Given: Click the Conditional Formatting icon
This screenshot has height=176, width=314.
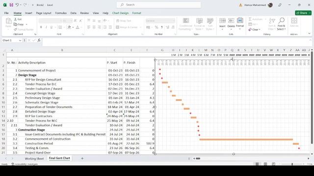Looking at the screenshot, I should click(x=186, y=21).
